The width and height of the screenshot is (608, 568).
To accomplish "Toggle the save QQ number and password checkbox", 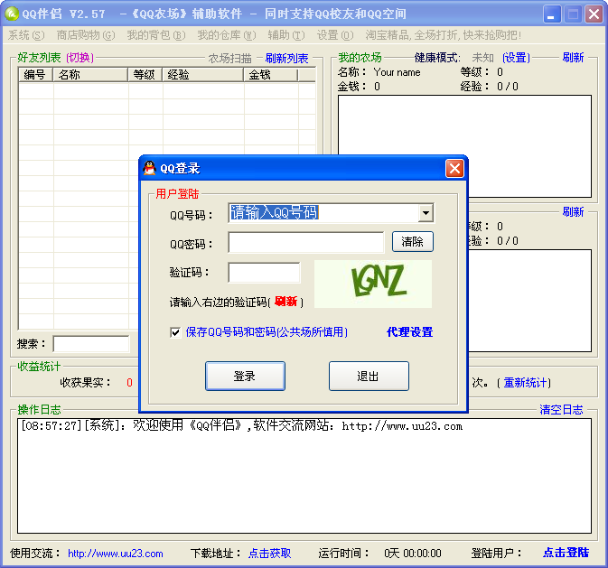I will [x=175, y=332].
